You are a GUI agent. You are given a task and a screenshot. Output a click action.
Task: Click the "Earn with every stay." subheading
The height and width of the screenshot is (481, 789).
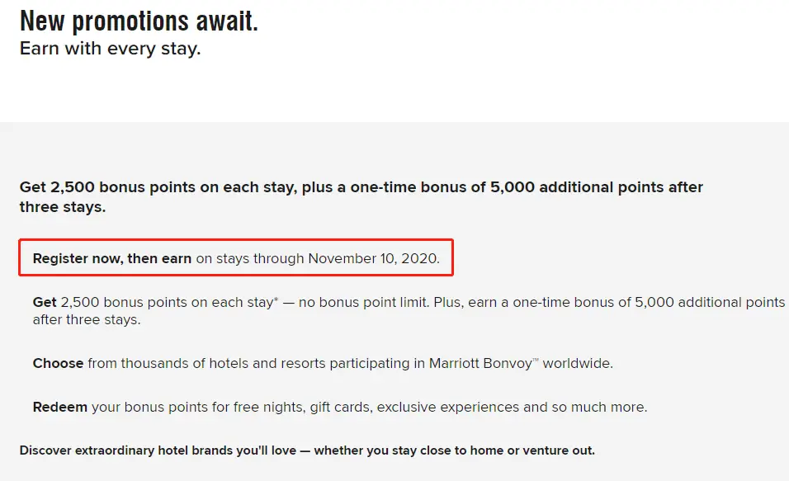point(110,49)
